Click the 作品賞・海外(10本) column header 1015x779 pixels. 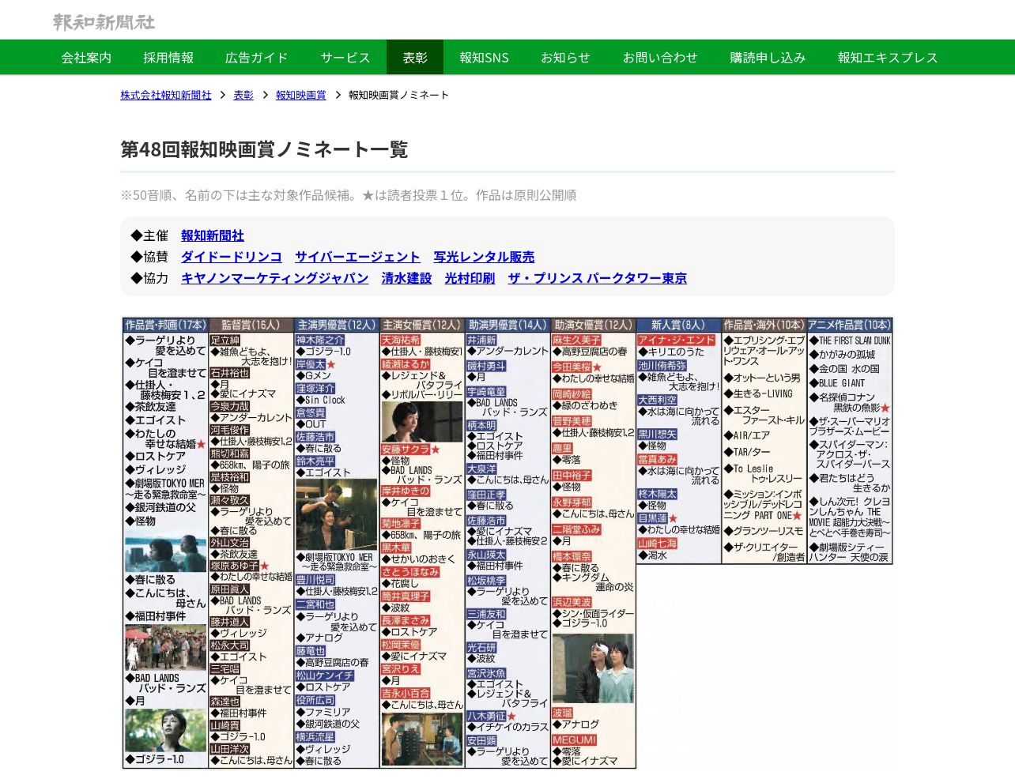click(764, 326)
